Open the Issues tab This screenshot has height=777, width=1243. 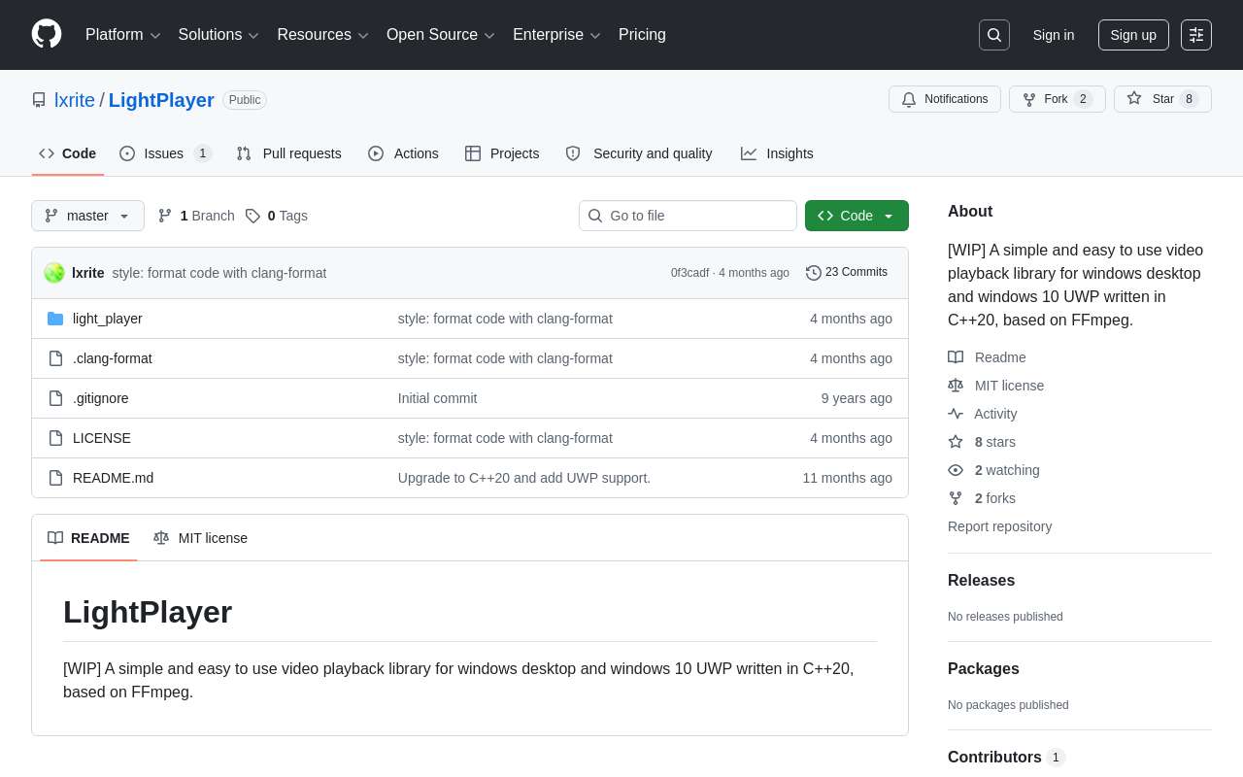165,153
